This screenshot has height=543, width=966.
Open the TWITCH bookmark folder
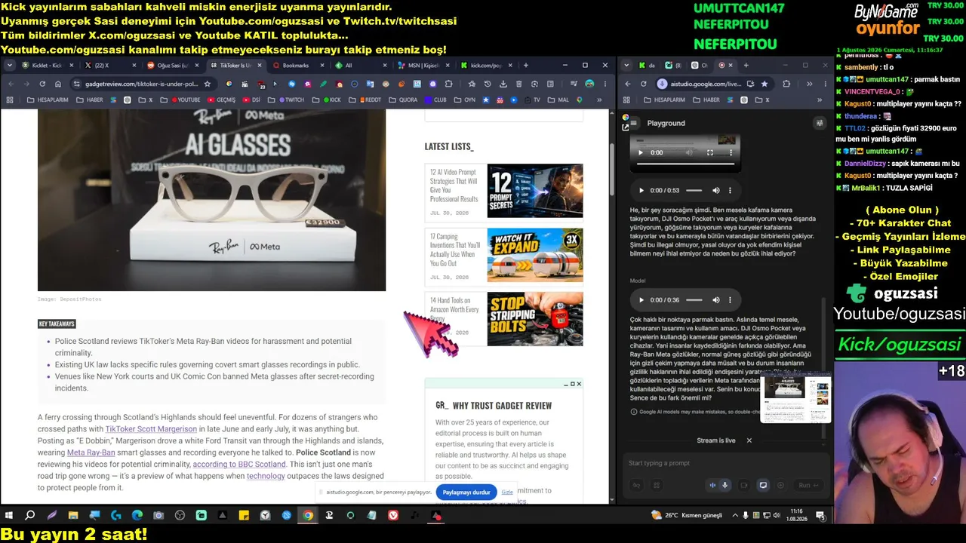point(291,100)
